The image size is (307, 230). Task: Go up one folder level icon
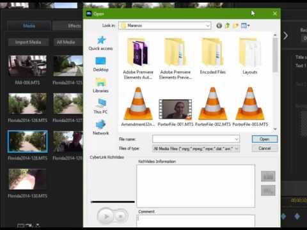[227, 26]
